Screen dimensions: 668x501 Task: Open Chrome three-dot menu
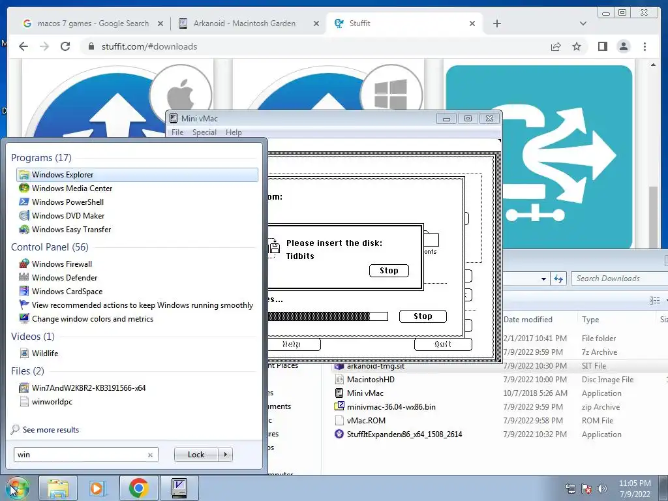click(645, 46)
